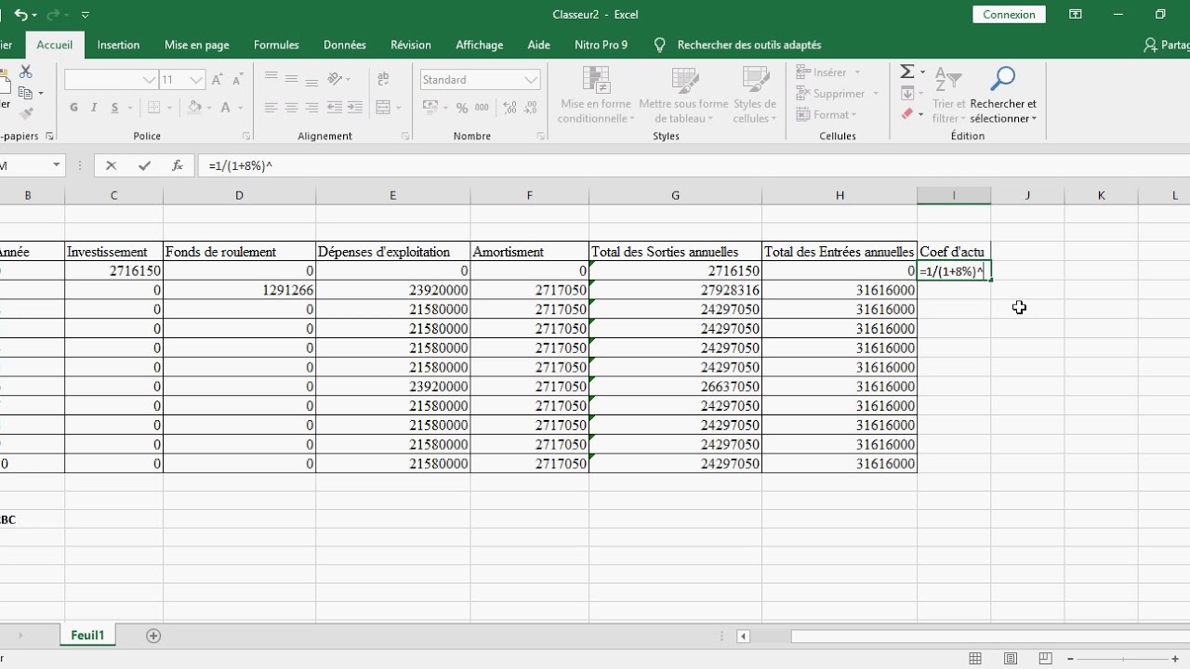Image resolution: width=1190 pixels, height=669 pixels.
Task: Cancel formula entry with X icon
Action: [x=112, y=165]
